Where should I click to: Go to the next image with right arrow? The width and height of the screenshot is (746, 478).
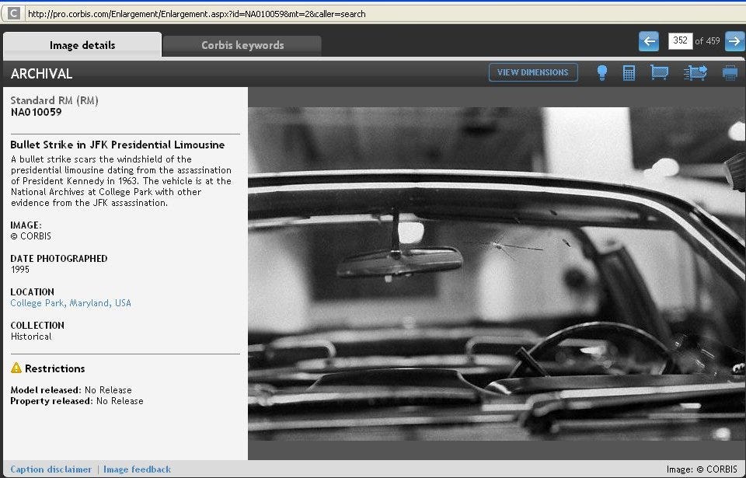coord(735,41)
